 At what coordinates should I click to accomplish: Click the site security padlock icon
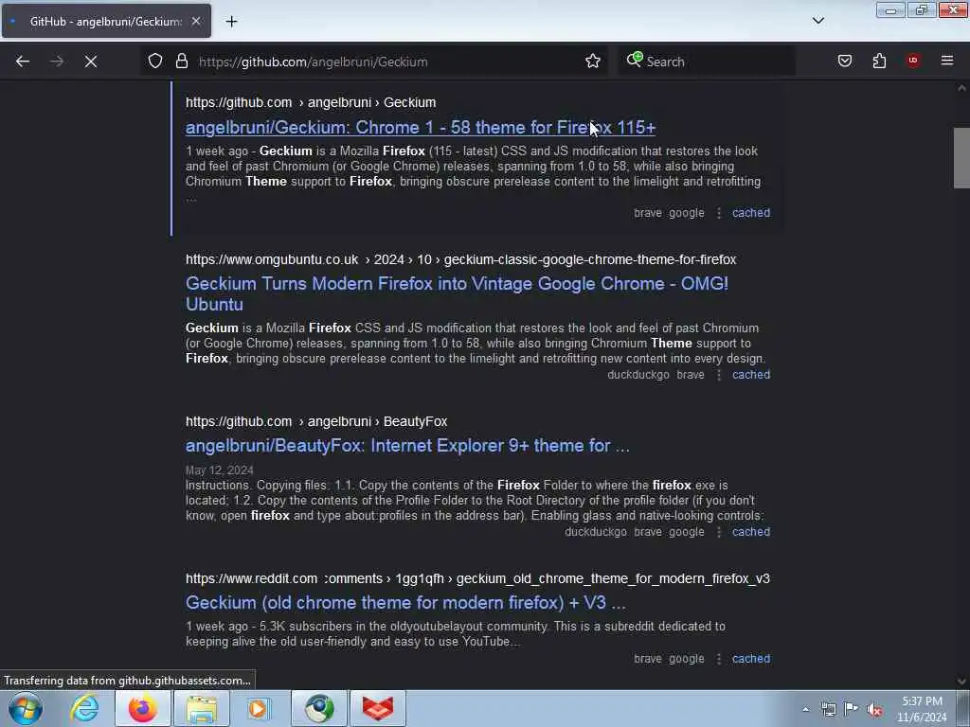click(x=181, y=62)
